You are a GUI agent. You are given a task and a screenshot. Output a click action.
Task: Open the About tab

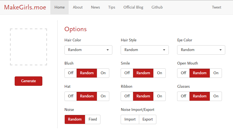[x=78, y=7]
